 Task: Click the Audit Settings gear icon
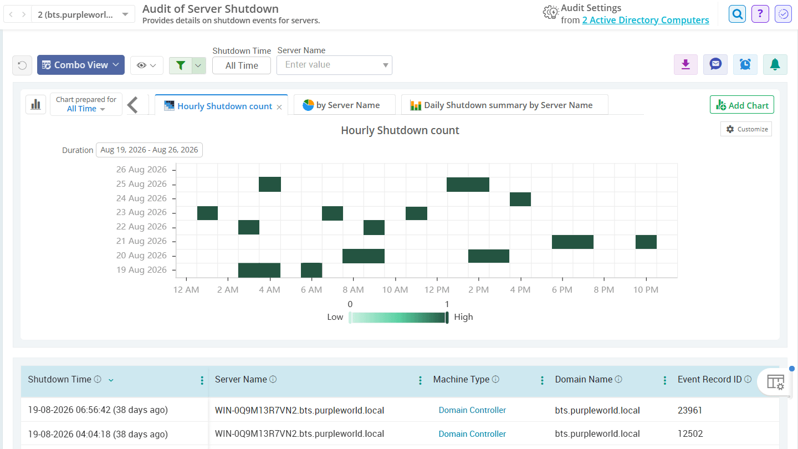(x=551, y=13)
